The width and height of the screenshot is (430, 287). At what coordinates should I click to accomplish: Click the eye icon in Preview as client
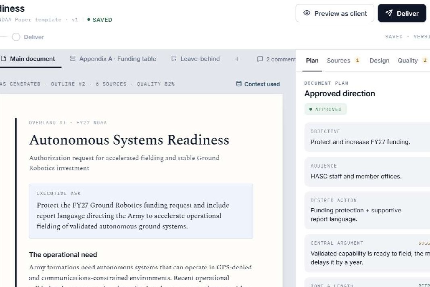tap(307, 13)
